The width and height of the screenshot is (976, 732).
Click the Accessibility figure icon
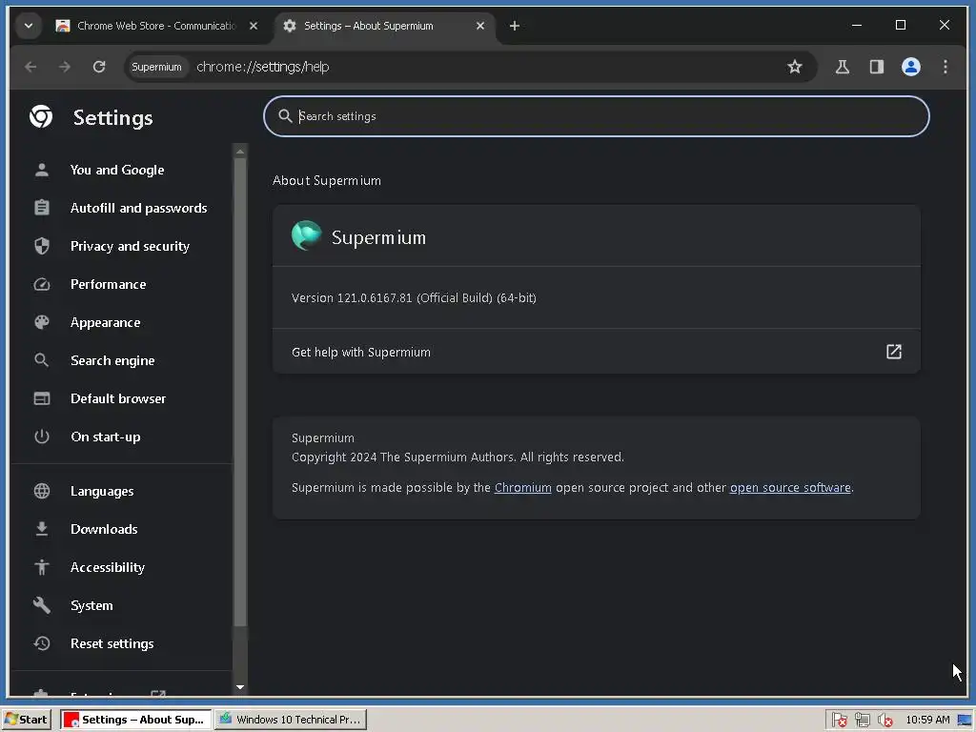(42, 567)
